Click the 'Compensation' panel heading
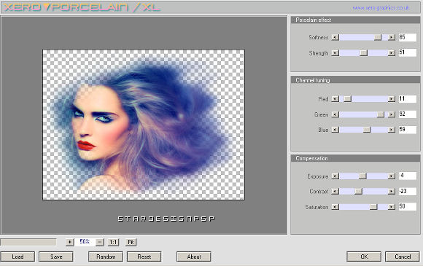The image size is (423, 266). [311, 158]
